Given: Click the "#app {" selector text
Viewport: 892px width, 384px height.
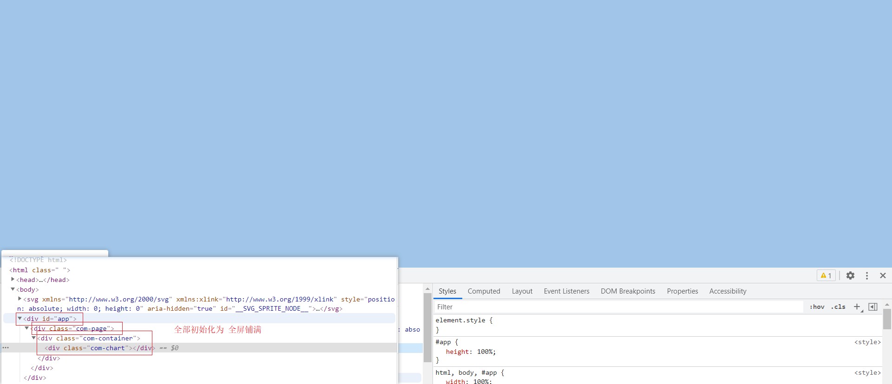Looking at the screenshot, I should tap(446, 342).
